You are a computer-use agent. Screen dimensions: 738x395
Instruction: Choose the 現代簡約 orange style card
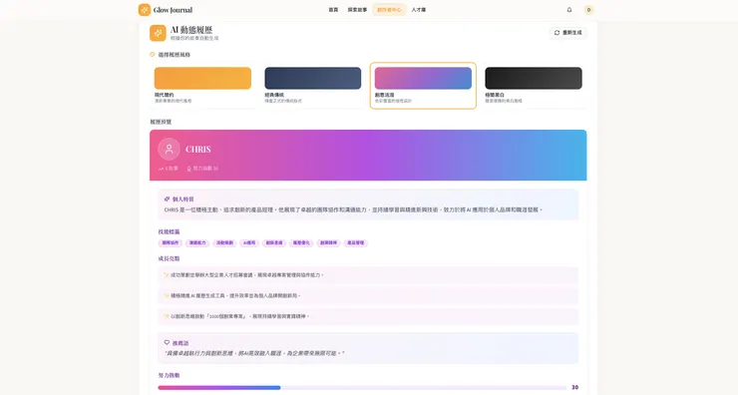[202, 86]
